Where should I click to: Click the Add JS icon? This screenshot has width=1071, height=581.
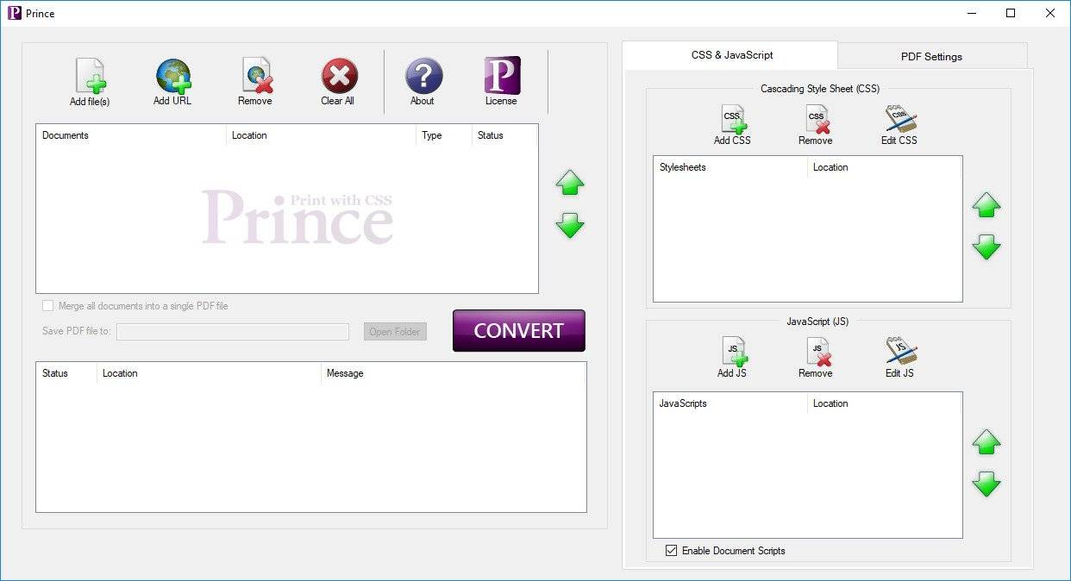732,353
